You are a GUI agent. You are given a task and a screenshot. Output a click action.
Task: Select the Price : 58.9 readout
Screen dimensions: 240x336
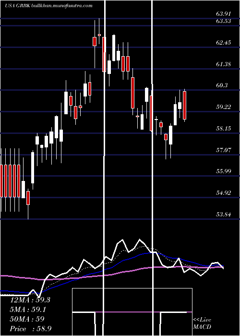click(31, 329)
